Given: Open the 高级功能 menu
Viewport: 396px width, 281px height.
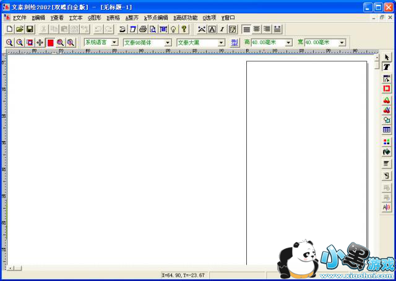Looking at the screenshot, I should [x=186, y=18].
